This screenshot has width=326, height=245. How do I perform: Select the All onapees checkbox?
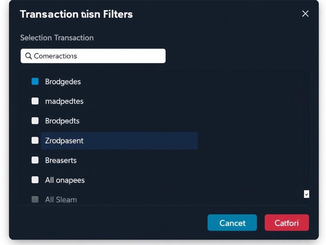tap(35, 180)
